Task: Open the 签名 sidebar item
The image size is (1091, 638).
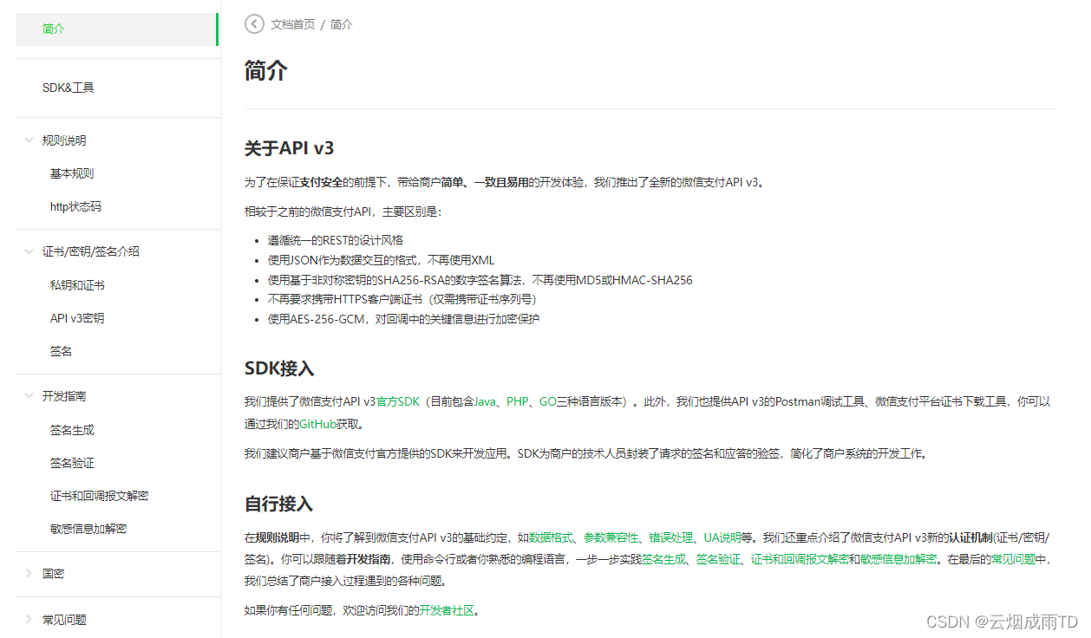Action: (61, 351)
